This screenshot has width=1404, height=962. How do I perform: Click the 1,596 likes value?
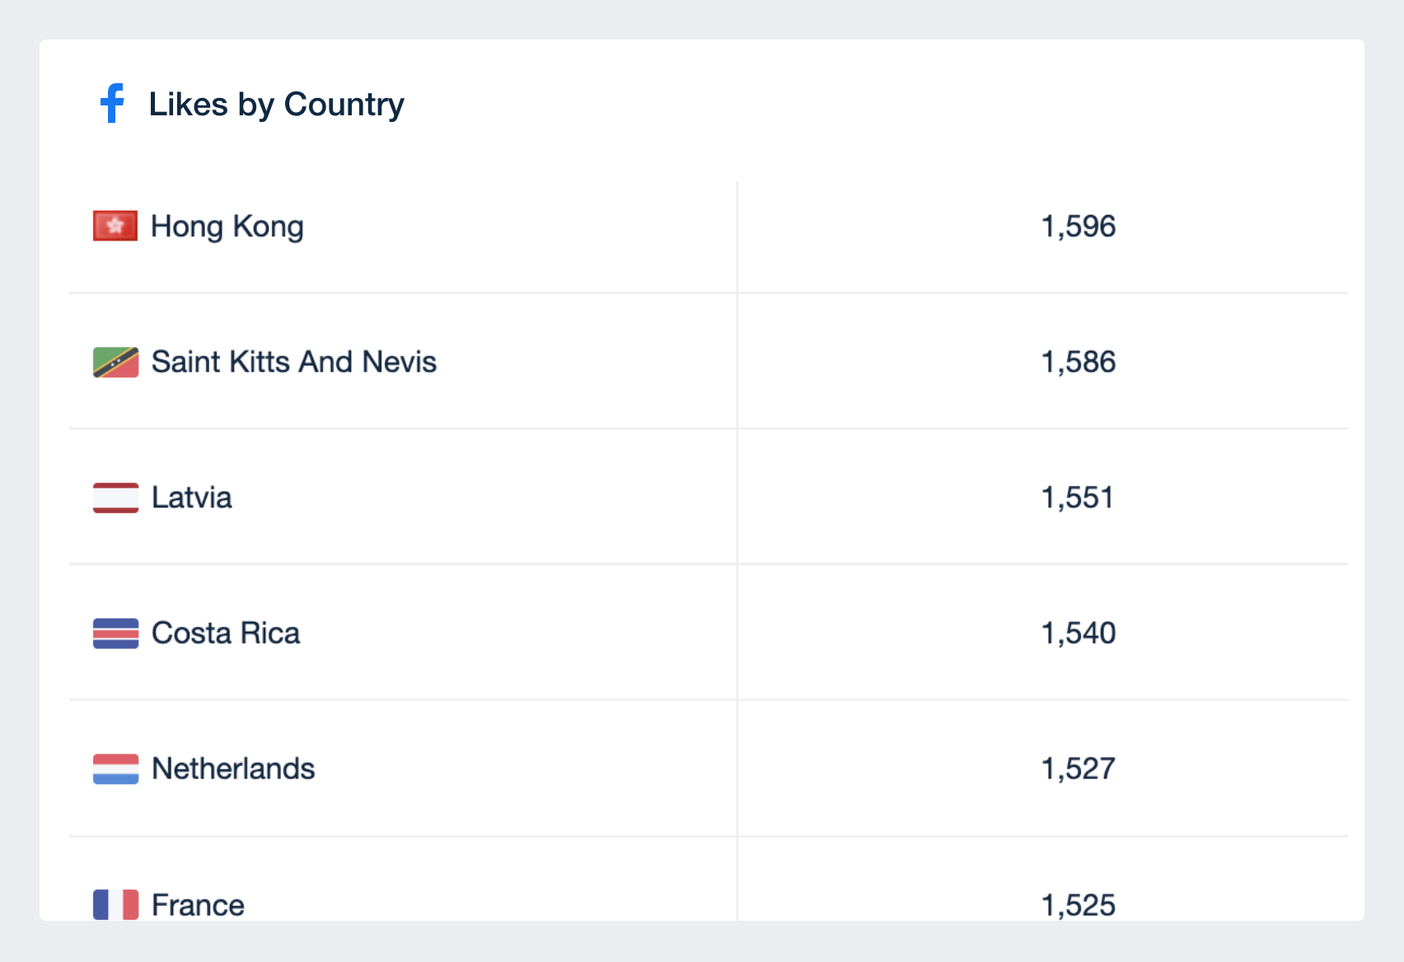pos(1079,226)
